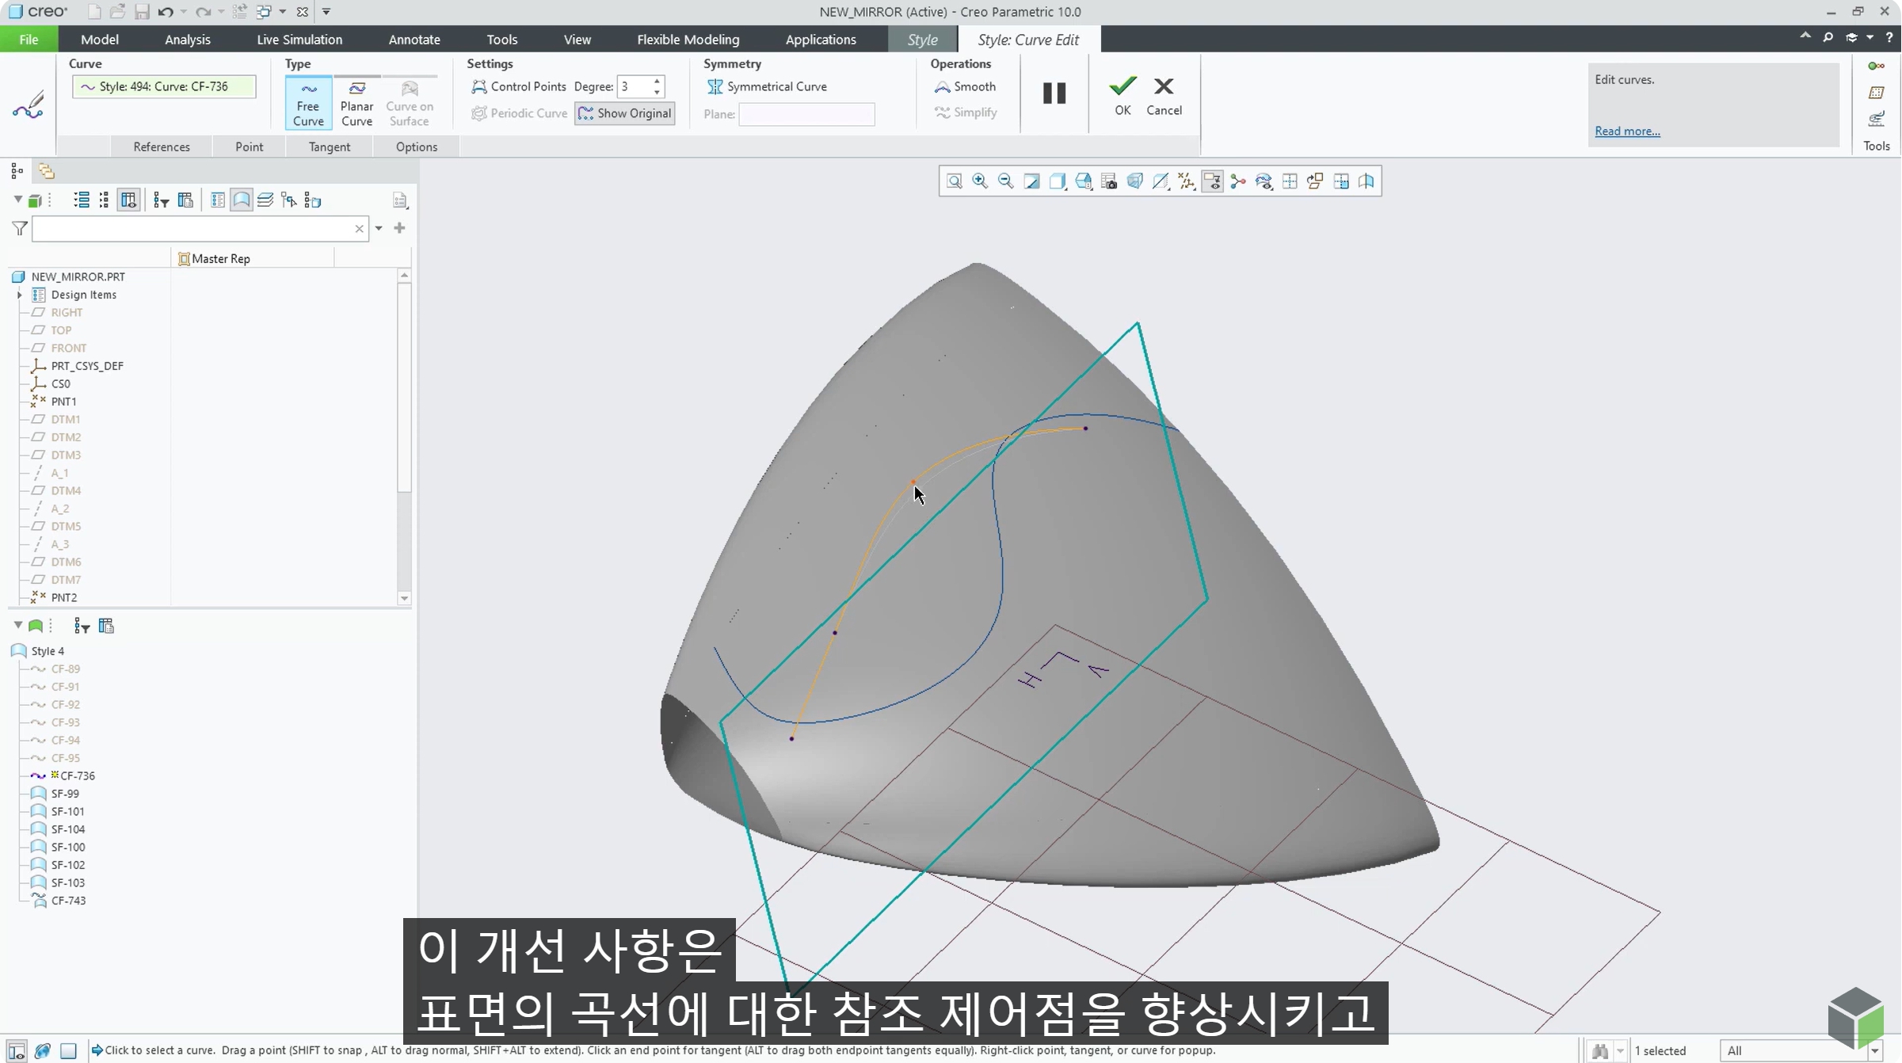Confirm the curve edit with OK
Viewport: 1902px width, 1063px height.
coord(1123,95)
